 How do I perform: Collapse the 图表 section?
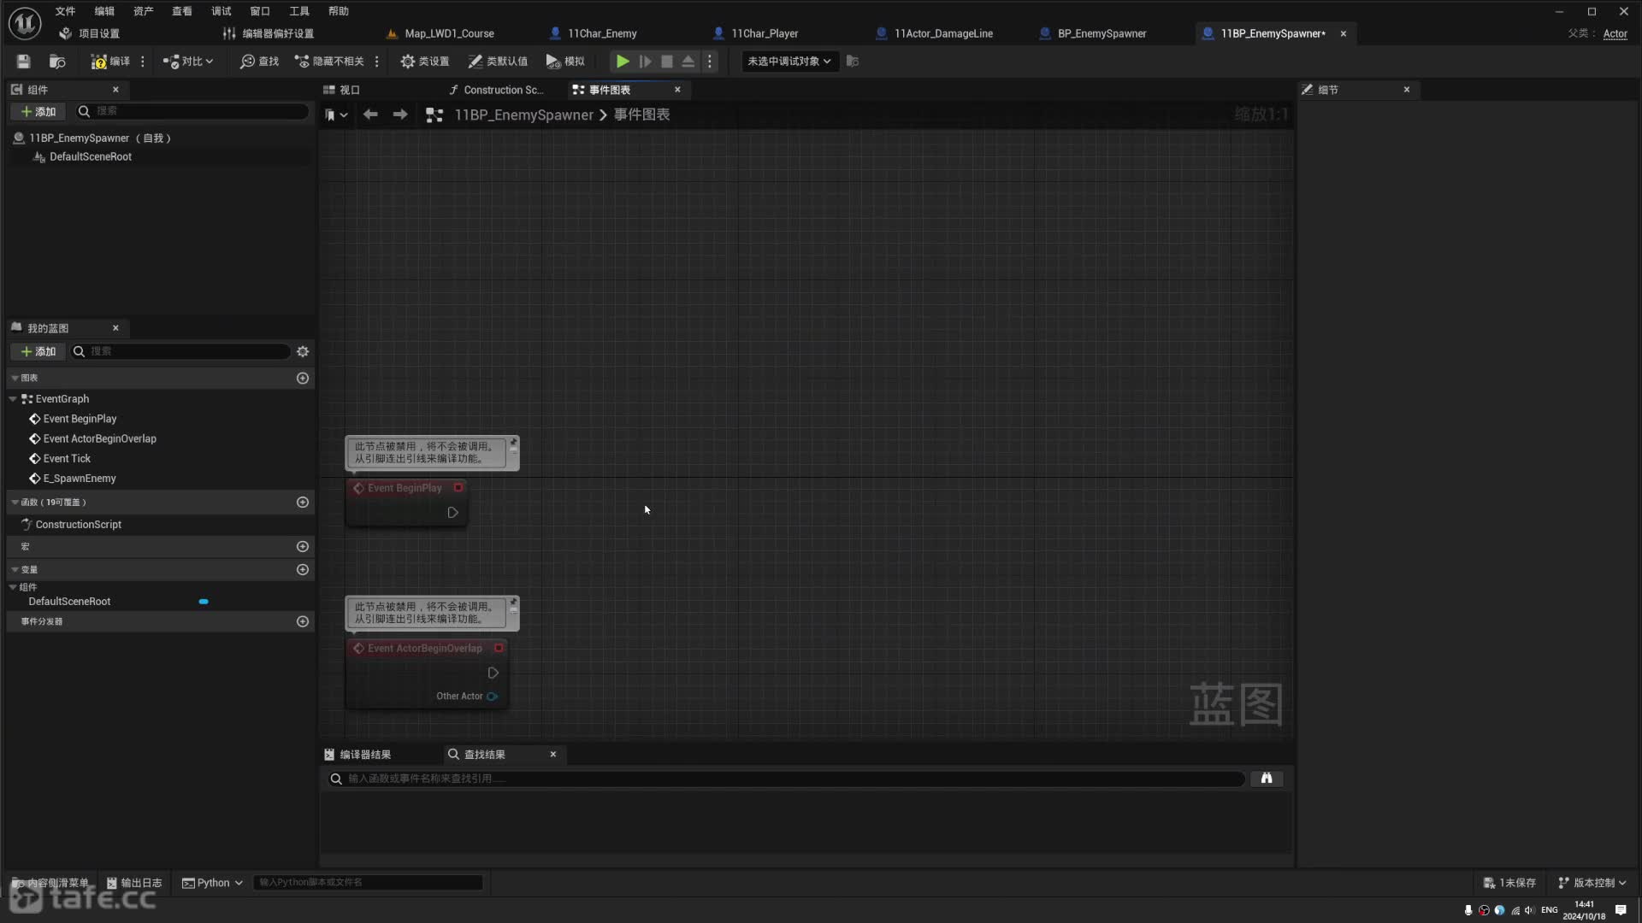pyautogui.click(x=15, y=378)
